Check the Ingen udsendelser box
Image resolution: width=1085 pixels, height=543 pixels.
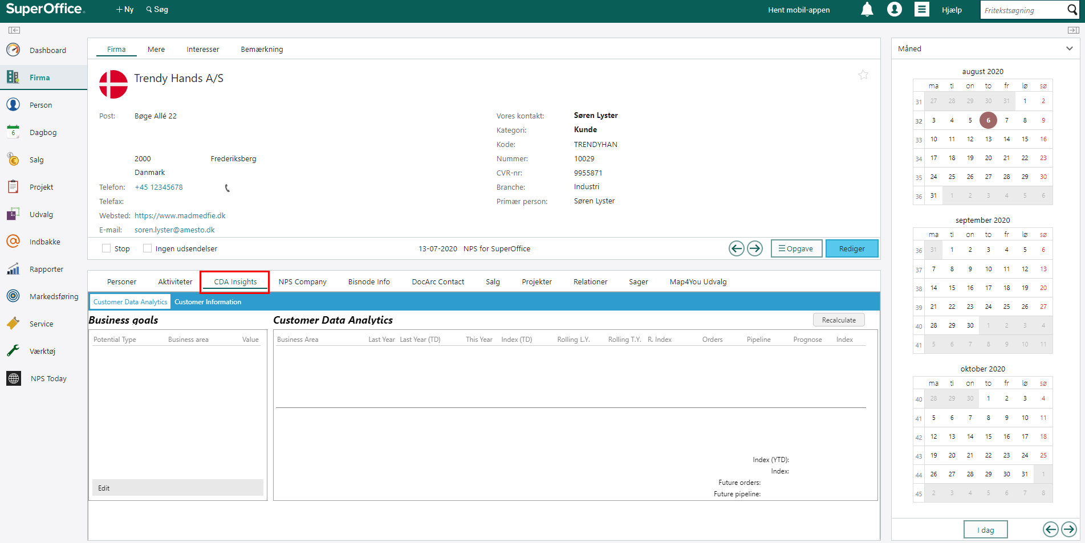(147, 248)
